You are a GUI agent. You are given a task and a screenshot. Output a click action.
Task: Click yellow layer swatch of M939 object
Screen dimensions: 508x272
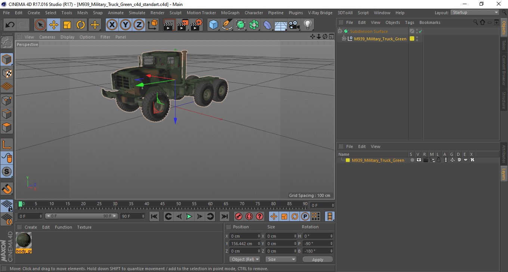[412, 38]
